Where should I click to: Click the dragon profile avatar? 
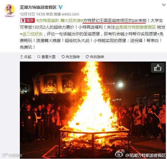pos(10,11)
